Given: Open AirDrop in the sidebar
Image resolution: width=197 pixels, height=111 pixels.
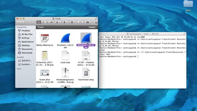Looking at the screenshot, I should click(24, 38).
